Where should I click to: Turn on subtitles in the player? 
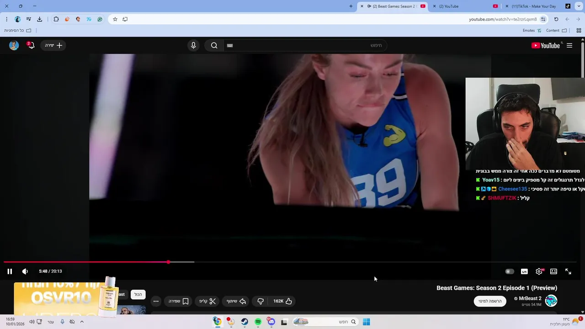(524, 271)
